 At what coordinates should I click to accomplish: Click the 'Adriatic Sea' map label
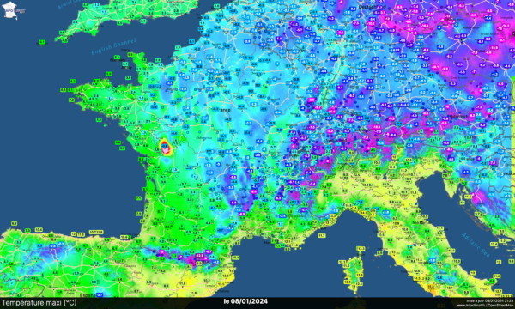point(476,245)
